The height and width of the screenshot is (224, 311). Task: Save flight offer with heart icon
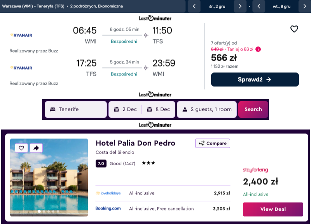(x=294, y=29)
